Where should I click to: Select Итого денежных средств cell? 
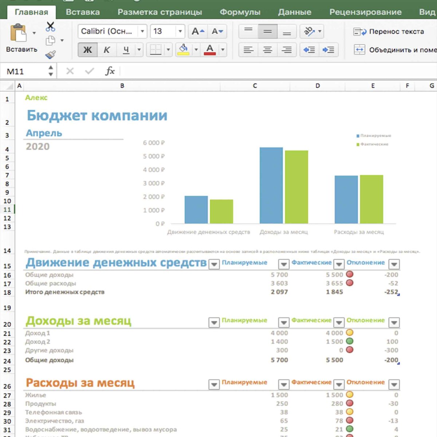coord(65,292)
